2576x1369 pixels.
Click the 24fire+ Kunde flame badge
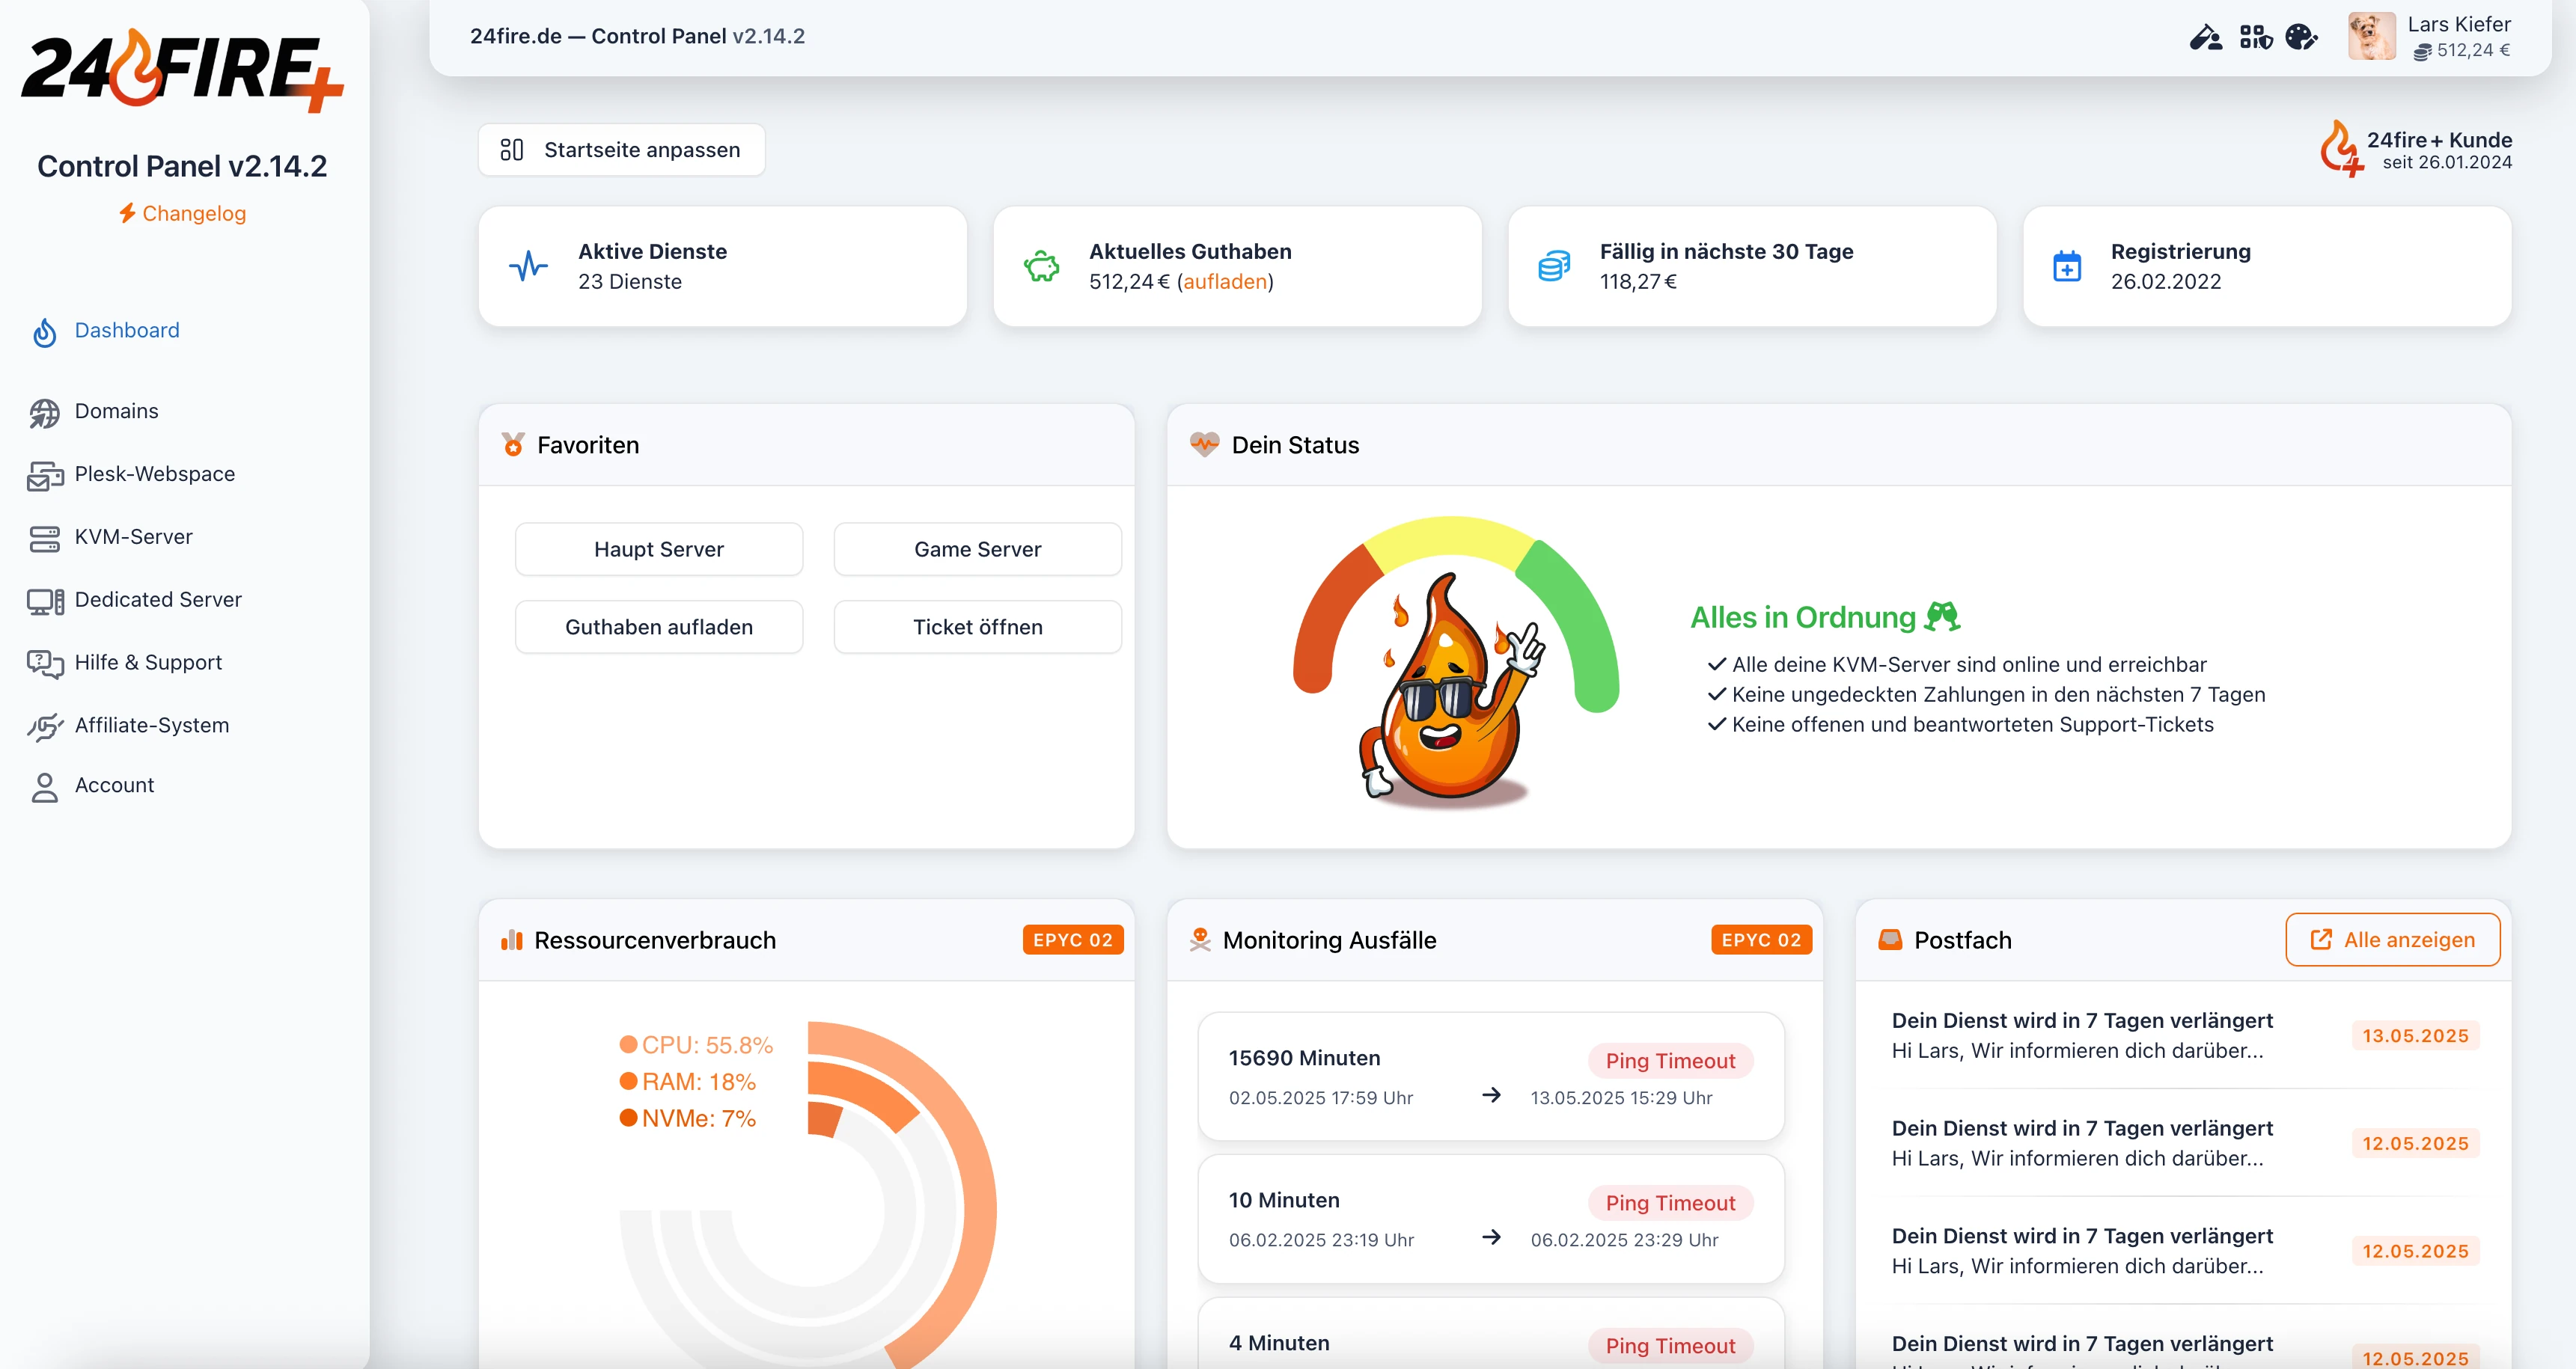click(x=2340, y=149)
